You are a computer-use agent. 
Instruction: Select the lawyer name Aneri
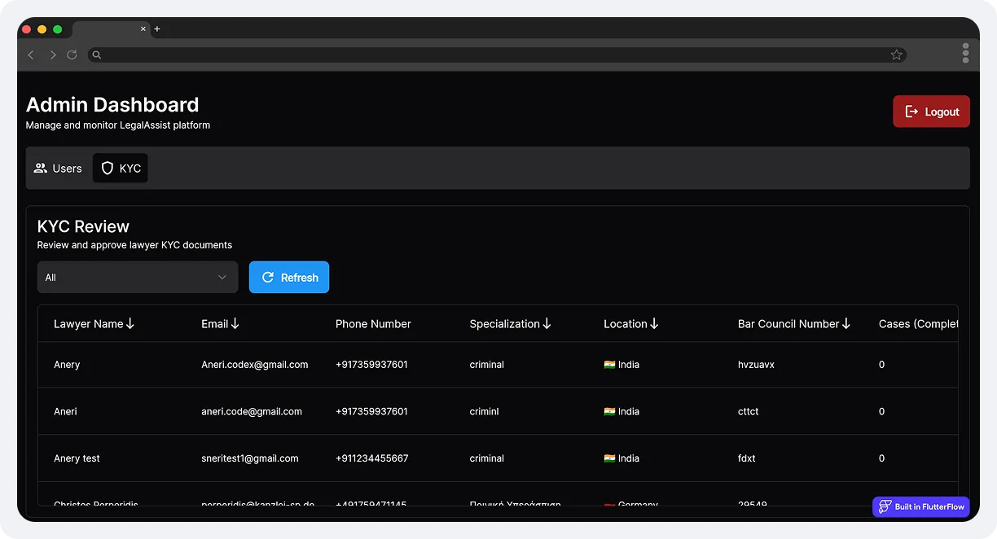[x=65, y=411]
